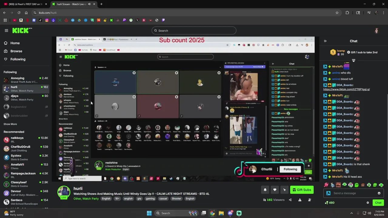Open nelkboys recommended channel

click(26, 140)
